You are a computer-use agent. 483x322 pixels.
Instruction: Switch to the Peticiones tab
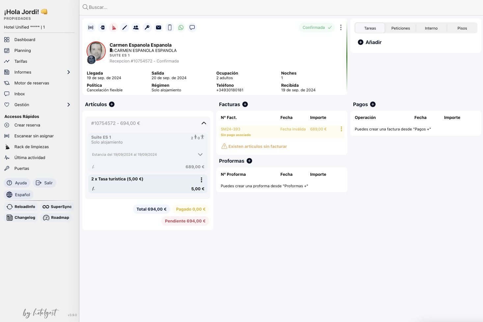click(x=400, y=28)
